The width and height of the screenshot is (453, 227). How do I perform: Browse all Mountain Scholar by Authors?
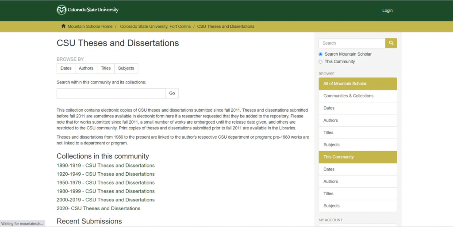point(357,121)
